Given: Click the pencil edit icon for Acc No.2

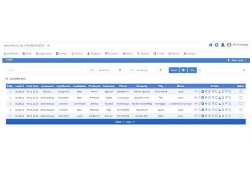Looking at the screenshot, I should [x=209, y=97].
